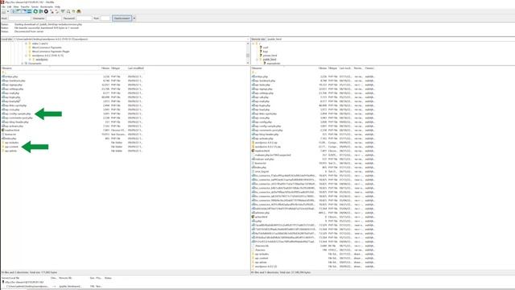Click the green refresh listings icon
515x290 pixels.
pos(35,11)
